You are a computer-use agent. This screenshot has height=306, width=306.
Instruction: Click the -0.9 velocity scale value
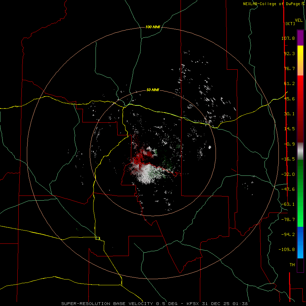tap(289, 144)
